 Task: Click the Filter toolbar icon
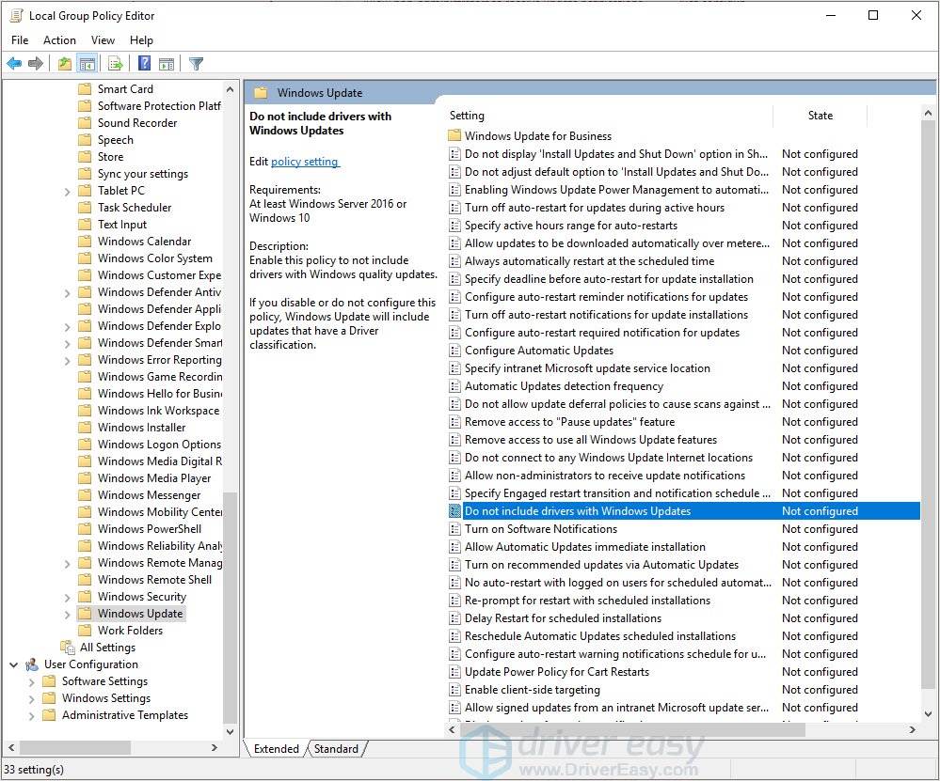pyautogui.click(x=195, y=63)
